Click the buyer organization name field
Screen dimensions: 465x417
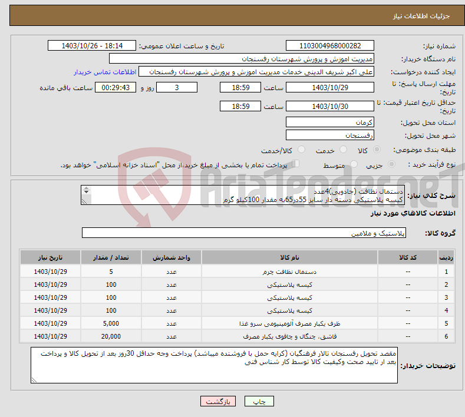242,59
